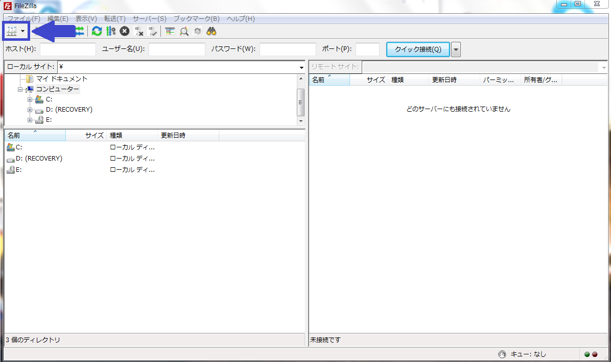Toggle the transfer queue display icon
The image size is (611, 362).
[80, 31]
